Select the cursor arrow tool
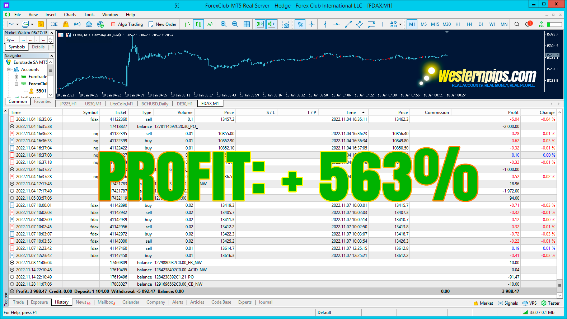The image size is (567, 319). [300, 24]
